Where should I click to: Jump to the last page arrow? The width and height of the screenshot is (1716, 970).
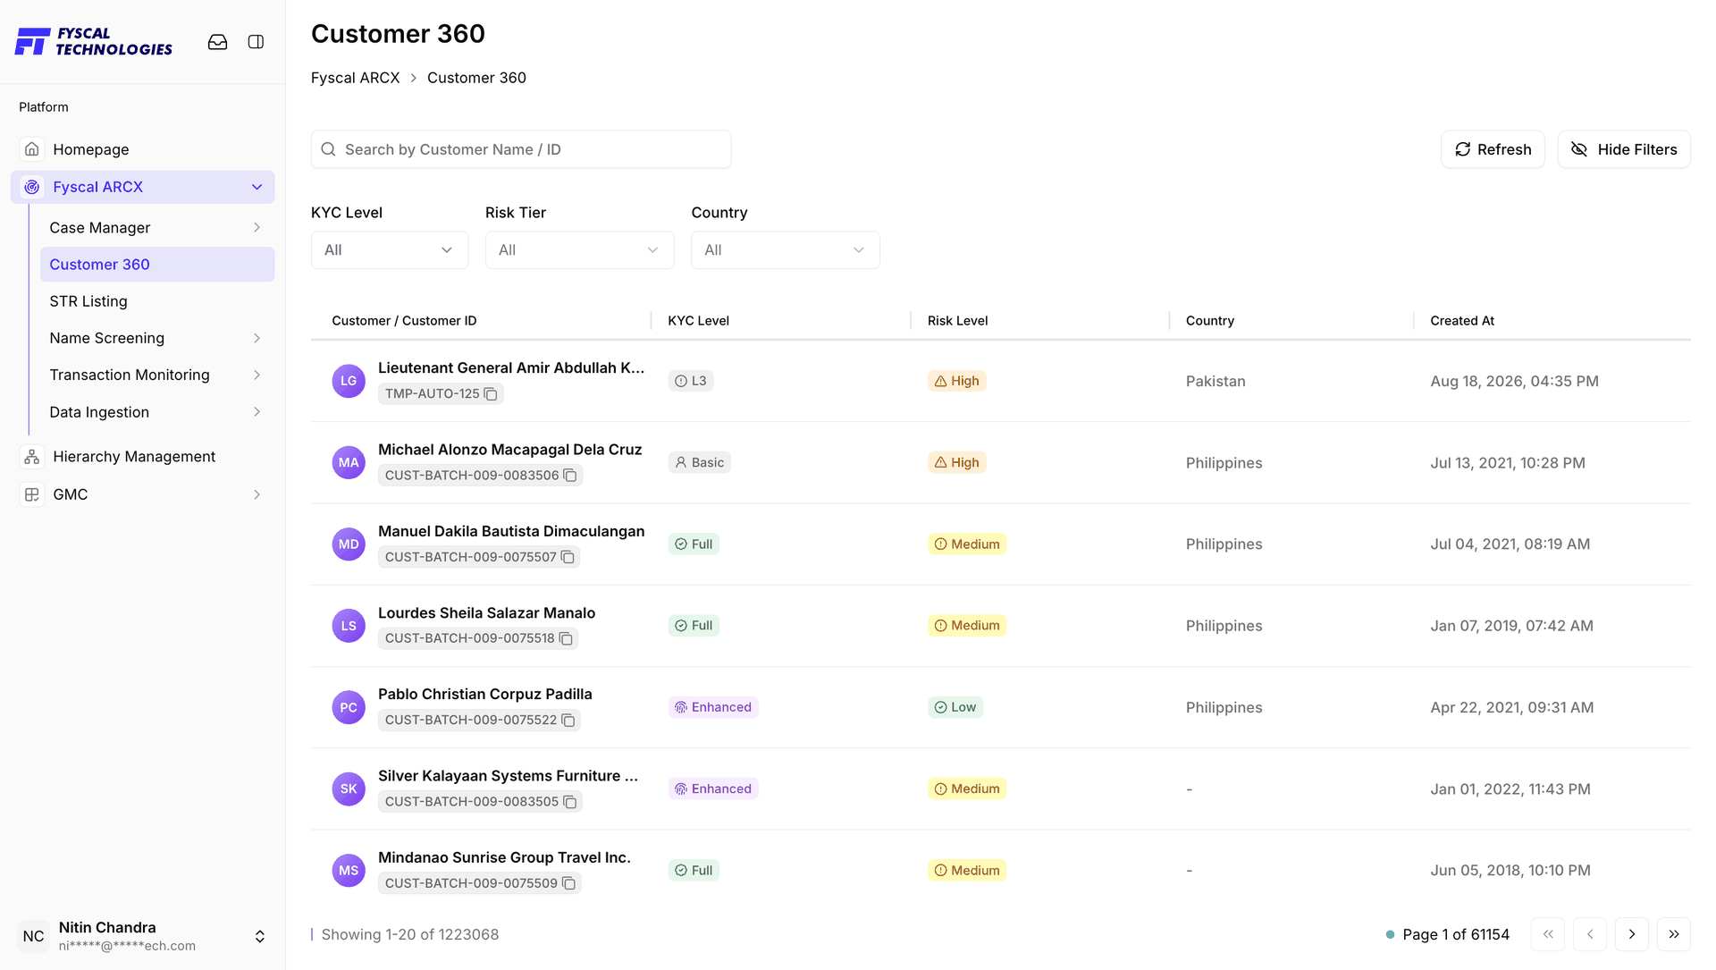[1674, 934]
